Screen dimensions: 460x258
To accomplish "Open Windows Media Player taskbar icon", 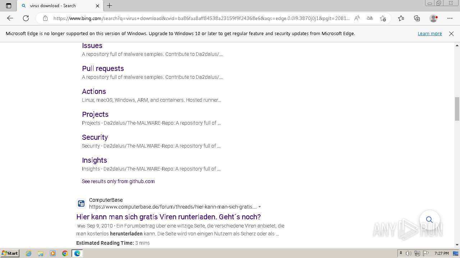I will point(53,253).
